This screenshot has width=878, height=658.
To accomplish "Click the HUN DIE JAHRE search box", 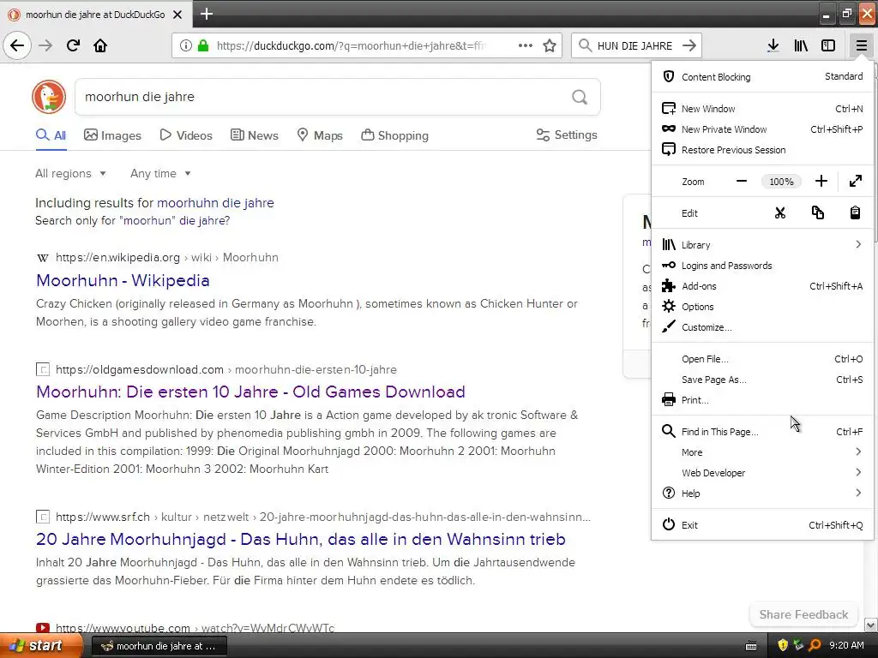I will pyautogui.click(x=634, y=45).
